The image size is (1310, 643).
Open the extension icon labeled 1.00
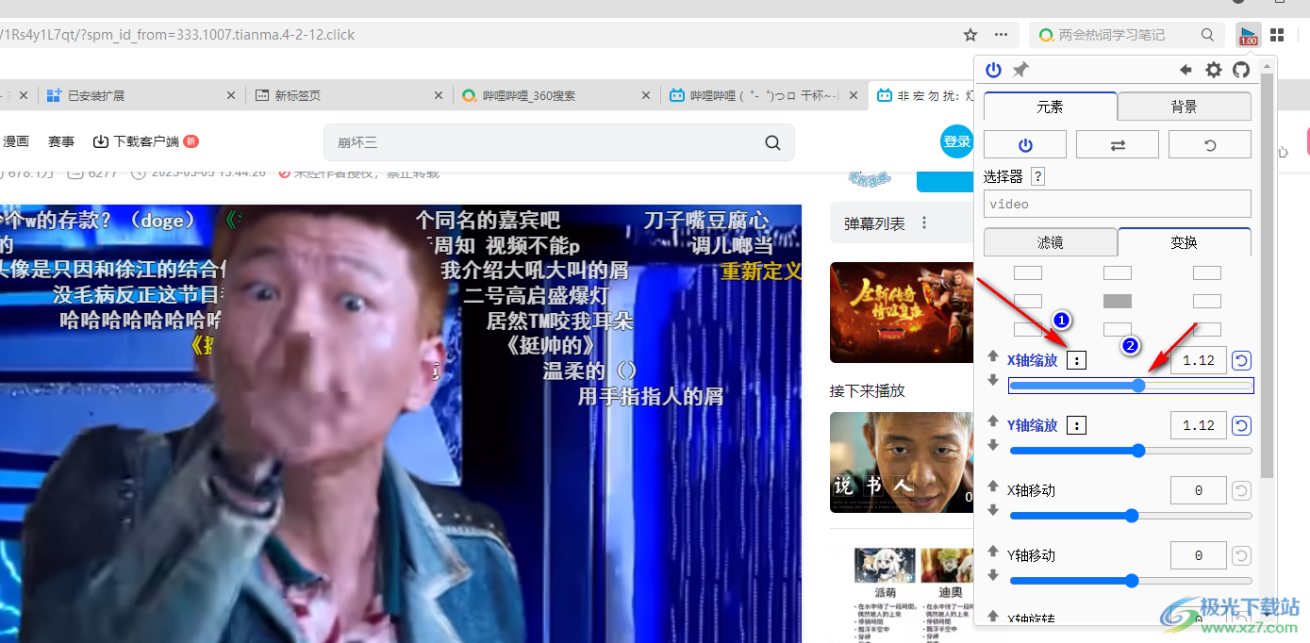pyautogui.click(x=1249, y=35)
